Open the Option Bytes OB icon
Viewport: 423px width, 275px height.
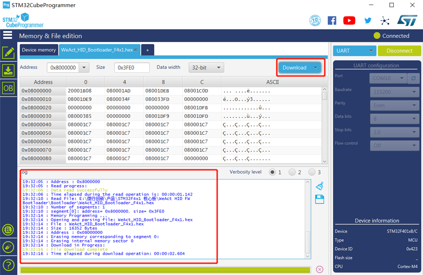[x=8, y=88]
